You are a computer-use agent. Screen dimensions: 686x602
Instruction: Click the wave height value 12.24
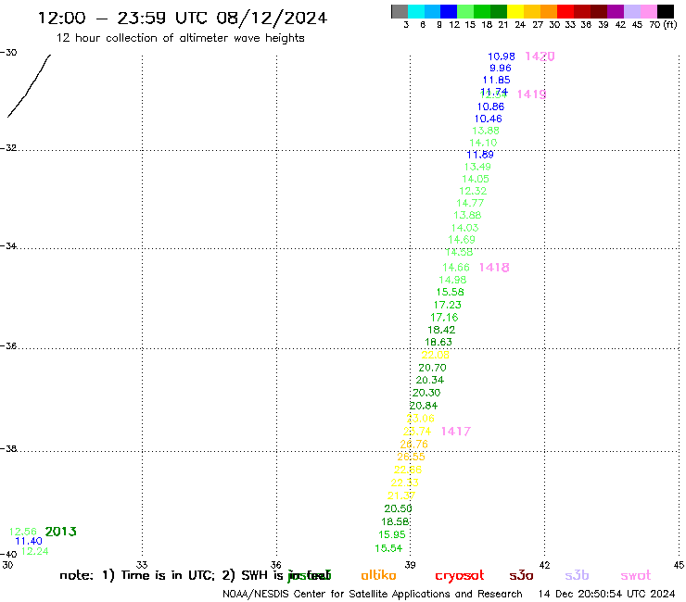tap(34, 551)
